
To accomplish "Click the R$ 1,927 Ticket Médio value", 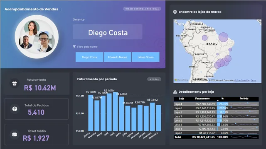I will [x=36, y=138].
